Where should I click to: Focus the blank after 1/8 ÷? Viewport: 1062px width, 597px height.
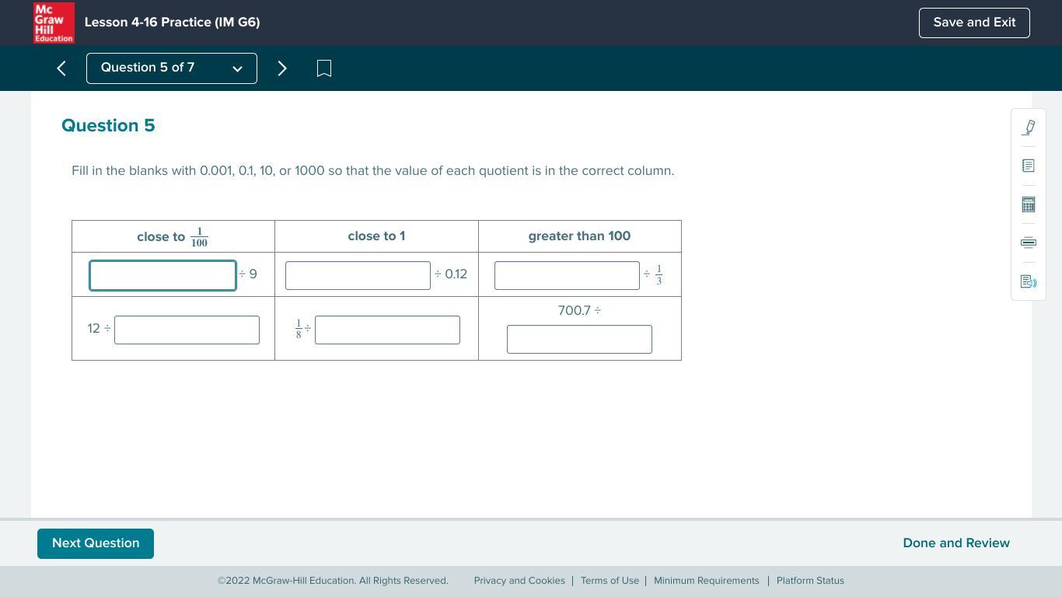coord(387,330)
